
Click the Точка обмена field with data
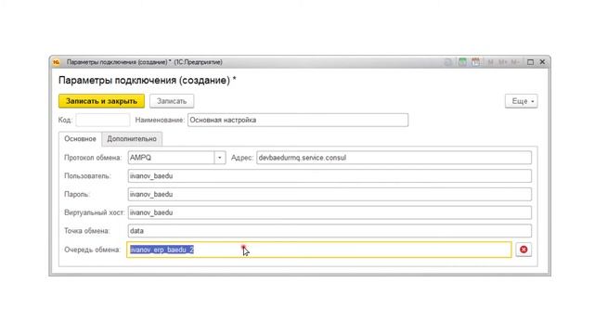(x=329, y=231)
